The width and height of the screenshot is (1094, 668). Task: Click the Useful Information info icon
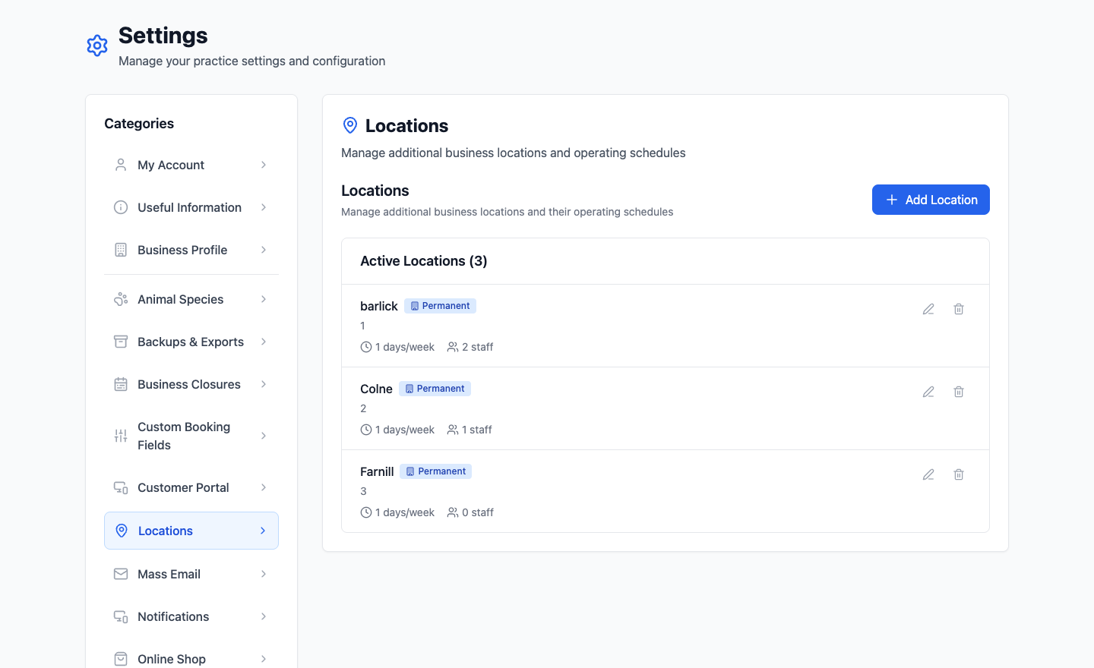[121, 207]
